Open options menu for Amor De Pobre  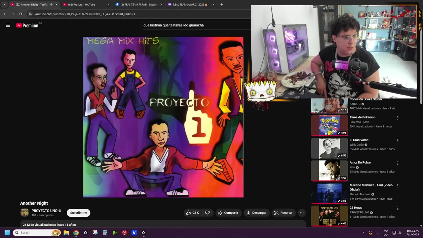[x=398, y=163]
